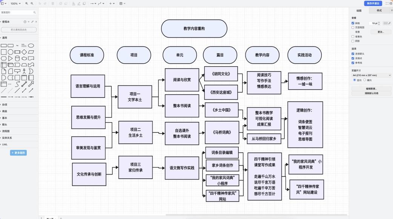Open the table insert dropdown

coord(122,3)
